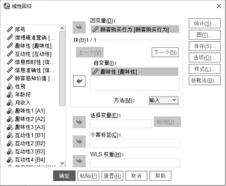
Task: Click the 下一个(N) block button
Action: click(x=165, y=52)
